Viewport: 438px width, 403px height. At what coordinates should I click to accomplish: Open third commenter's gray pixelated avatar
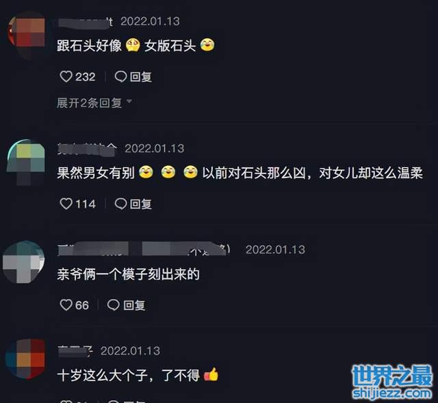click(x=23, y=262)
